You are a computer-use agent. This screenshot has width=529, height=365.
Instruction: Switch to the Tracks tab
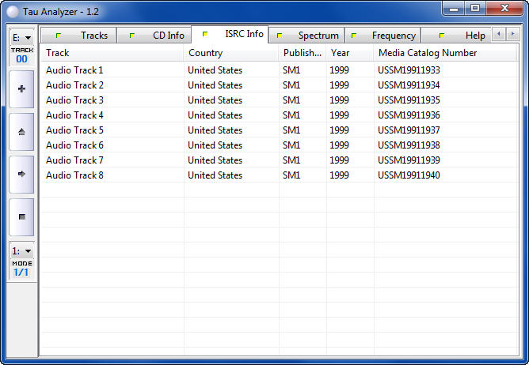point(83,36)
